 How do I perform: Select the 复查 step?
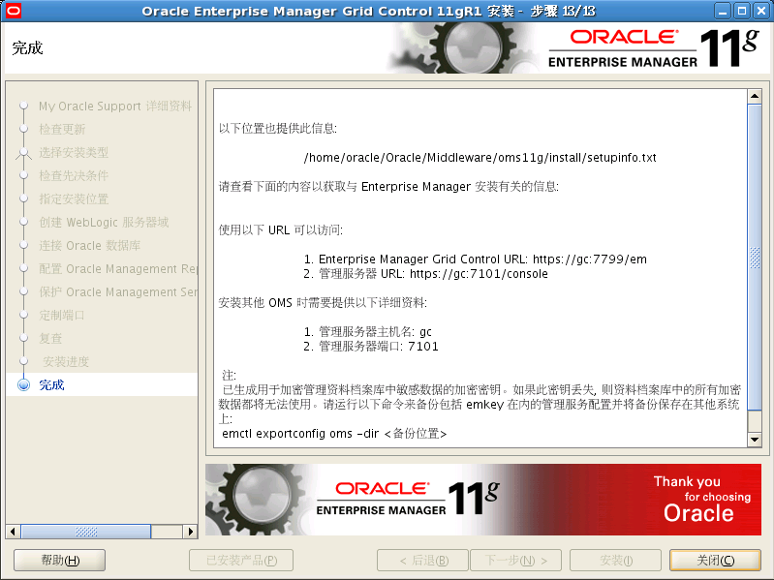50,338
